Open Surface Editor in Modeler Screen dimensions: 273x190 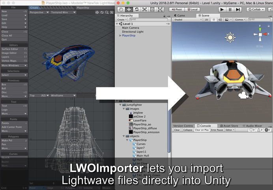pos(14,49)
